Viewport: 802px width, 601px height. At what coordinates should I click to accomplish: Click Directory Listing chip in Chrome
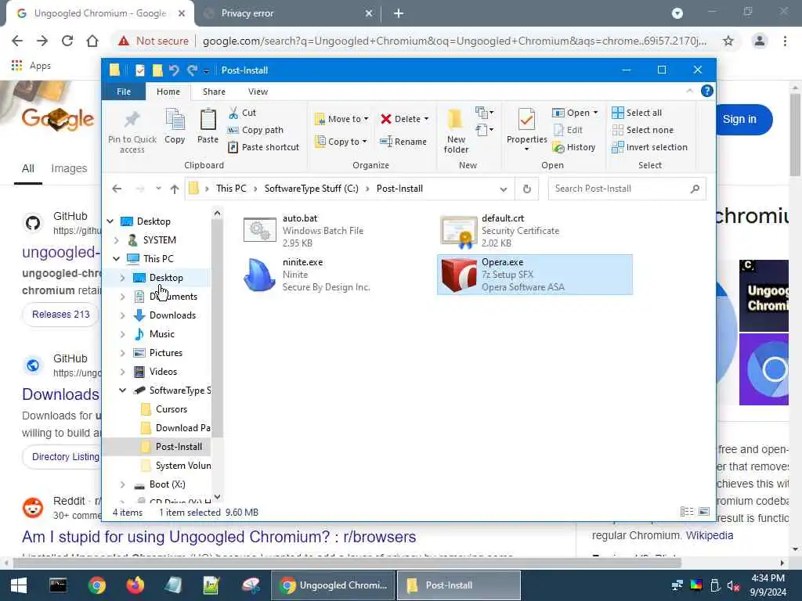[x=62, y=456]
